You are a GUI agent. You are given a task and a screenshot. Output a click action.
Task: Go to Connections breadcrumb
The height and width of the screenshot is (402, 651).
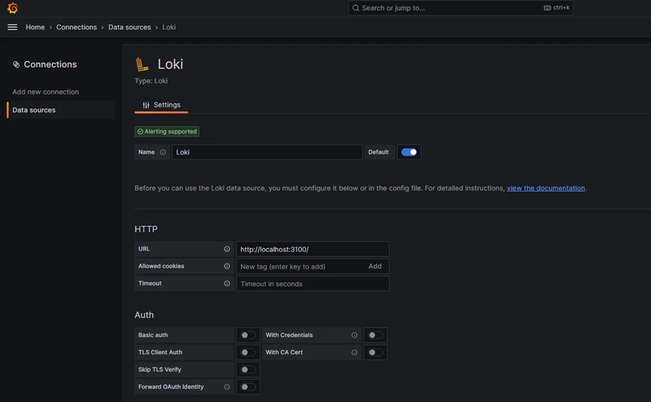pos(76,27)
